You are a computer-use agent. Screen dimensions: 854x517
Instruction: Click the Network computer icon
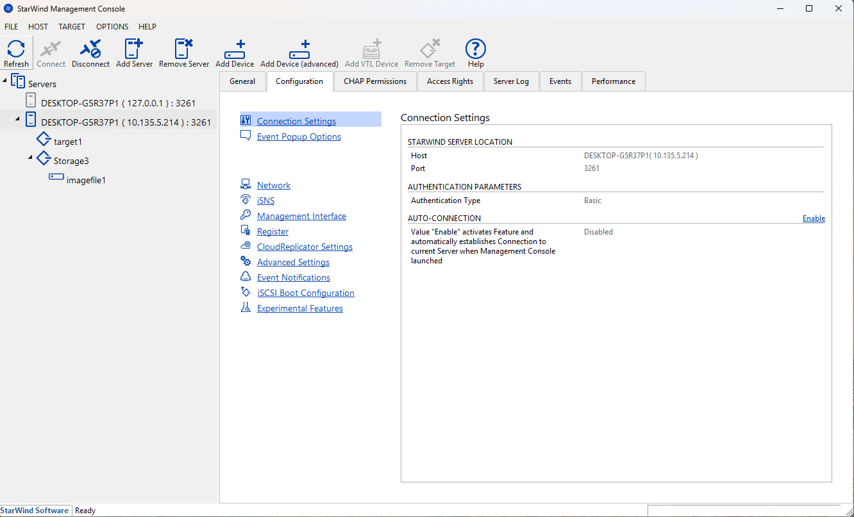[246, 185]
